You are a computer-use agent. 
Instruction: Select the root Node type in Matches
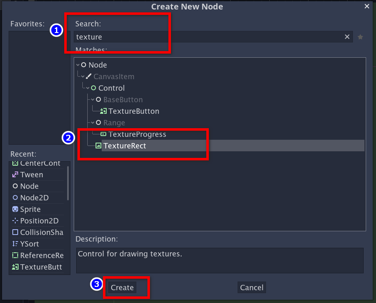click(x=98, y=65)
